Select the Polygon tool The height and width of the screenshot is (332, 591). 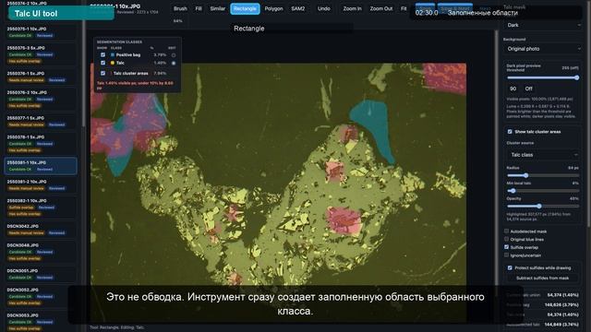pos(273,8)
